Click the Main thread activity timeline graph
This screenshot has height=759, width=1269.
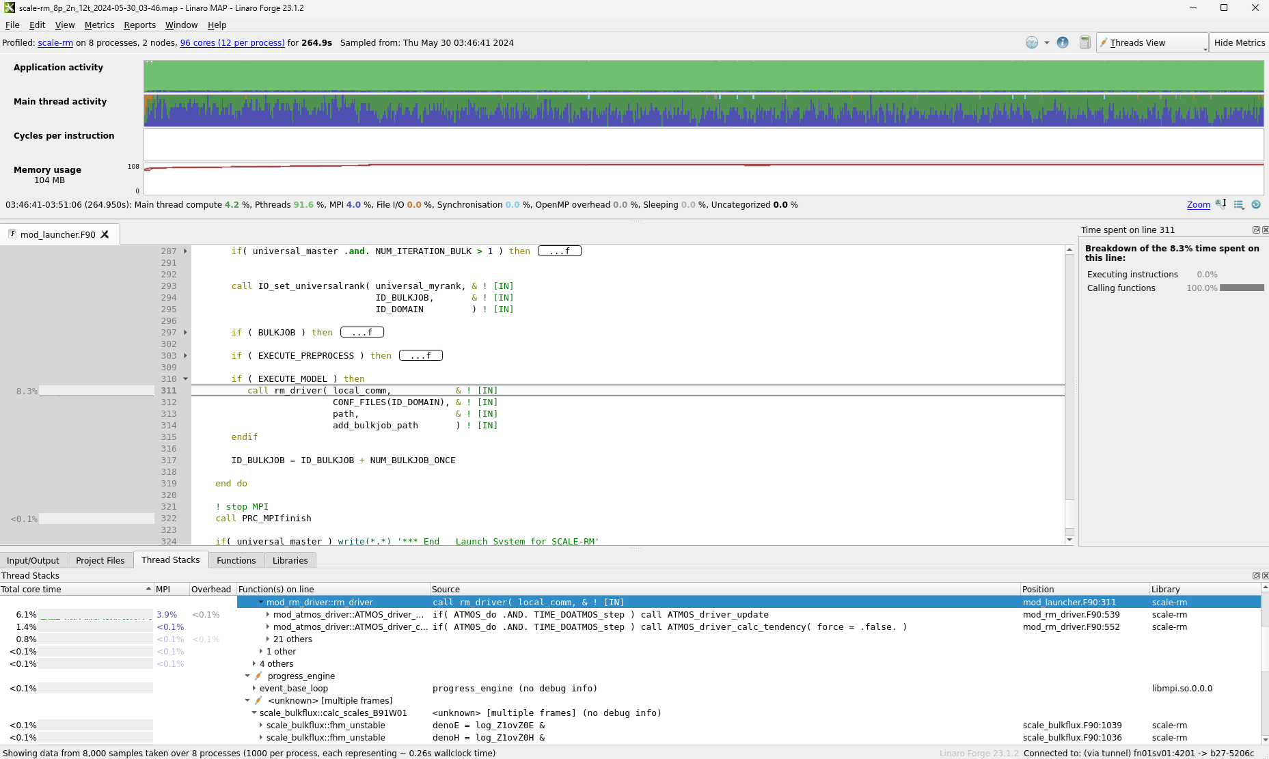coord(703,110)
